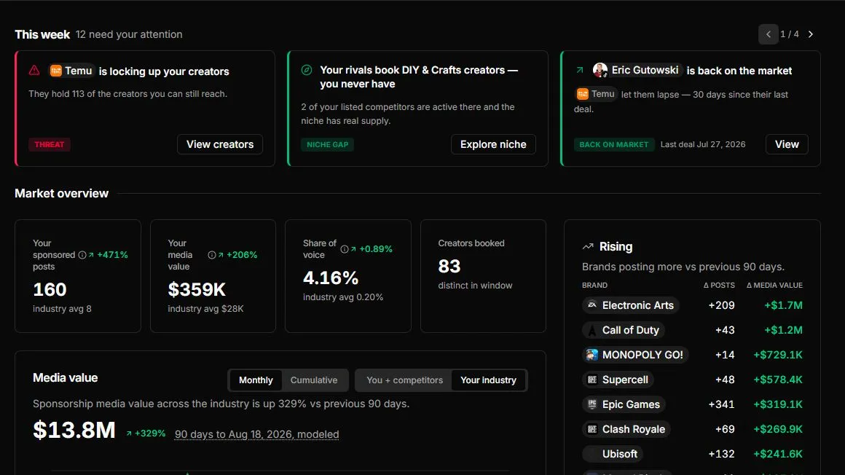
Task: Click the View creators button
Action: pos(220,144)
